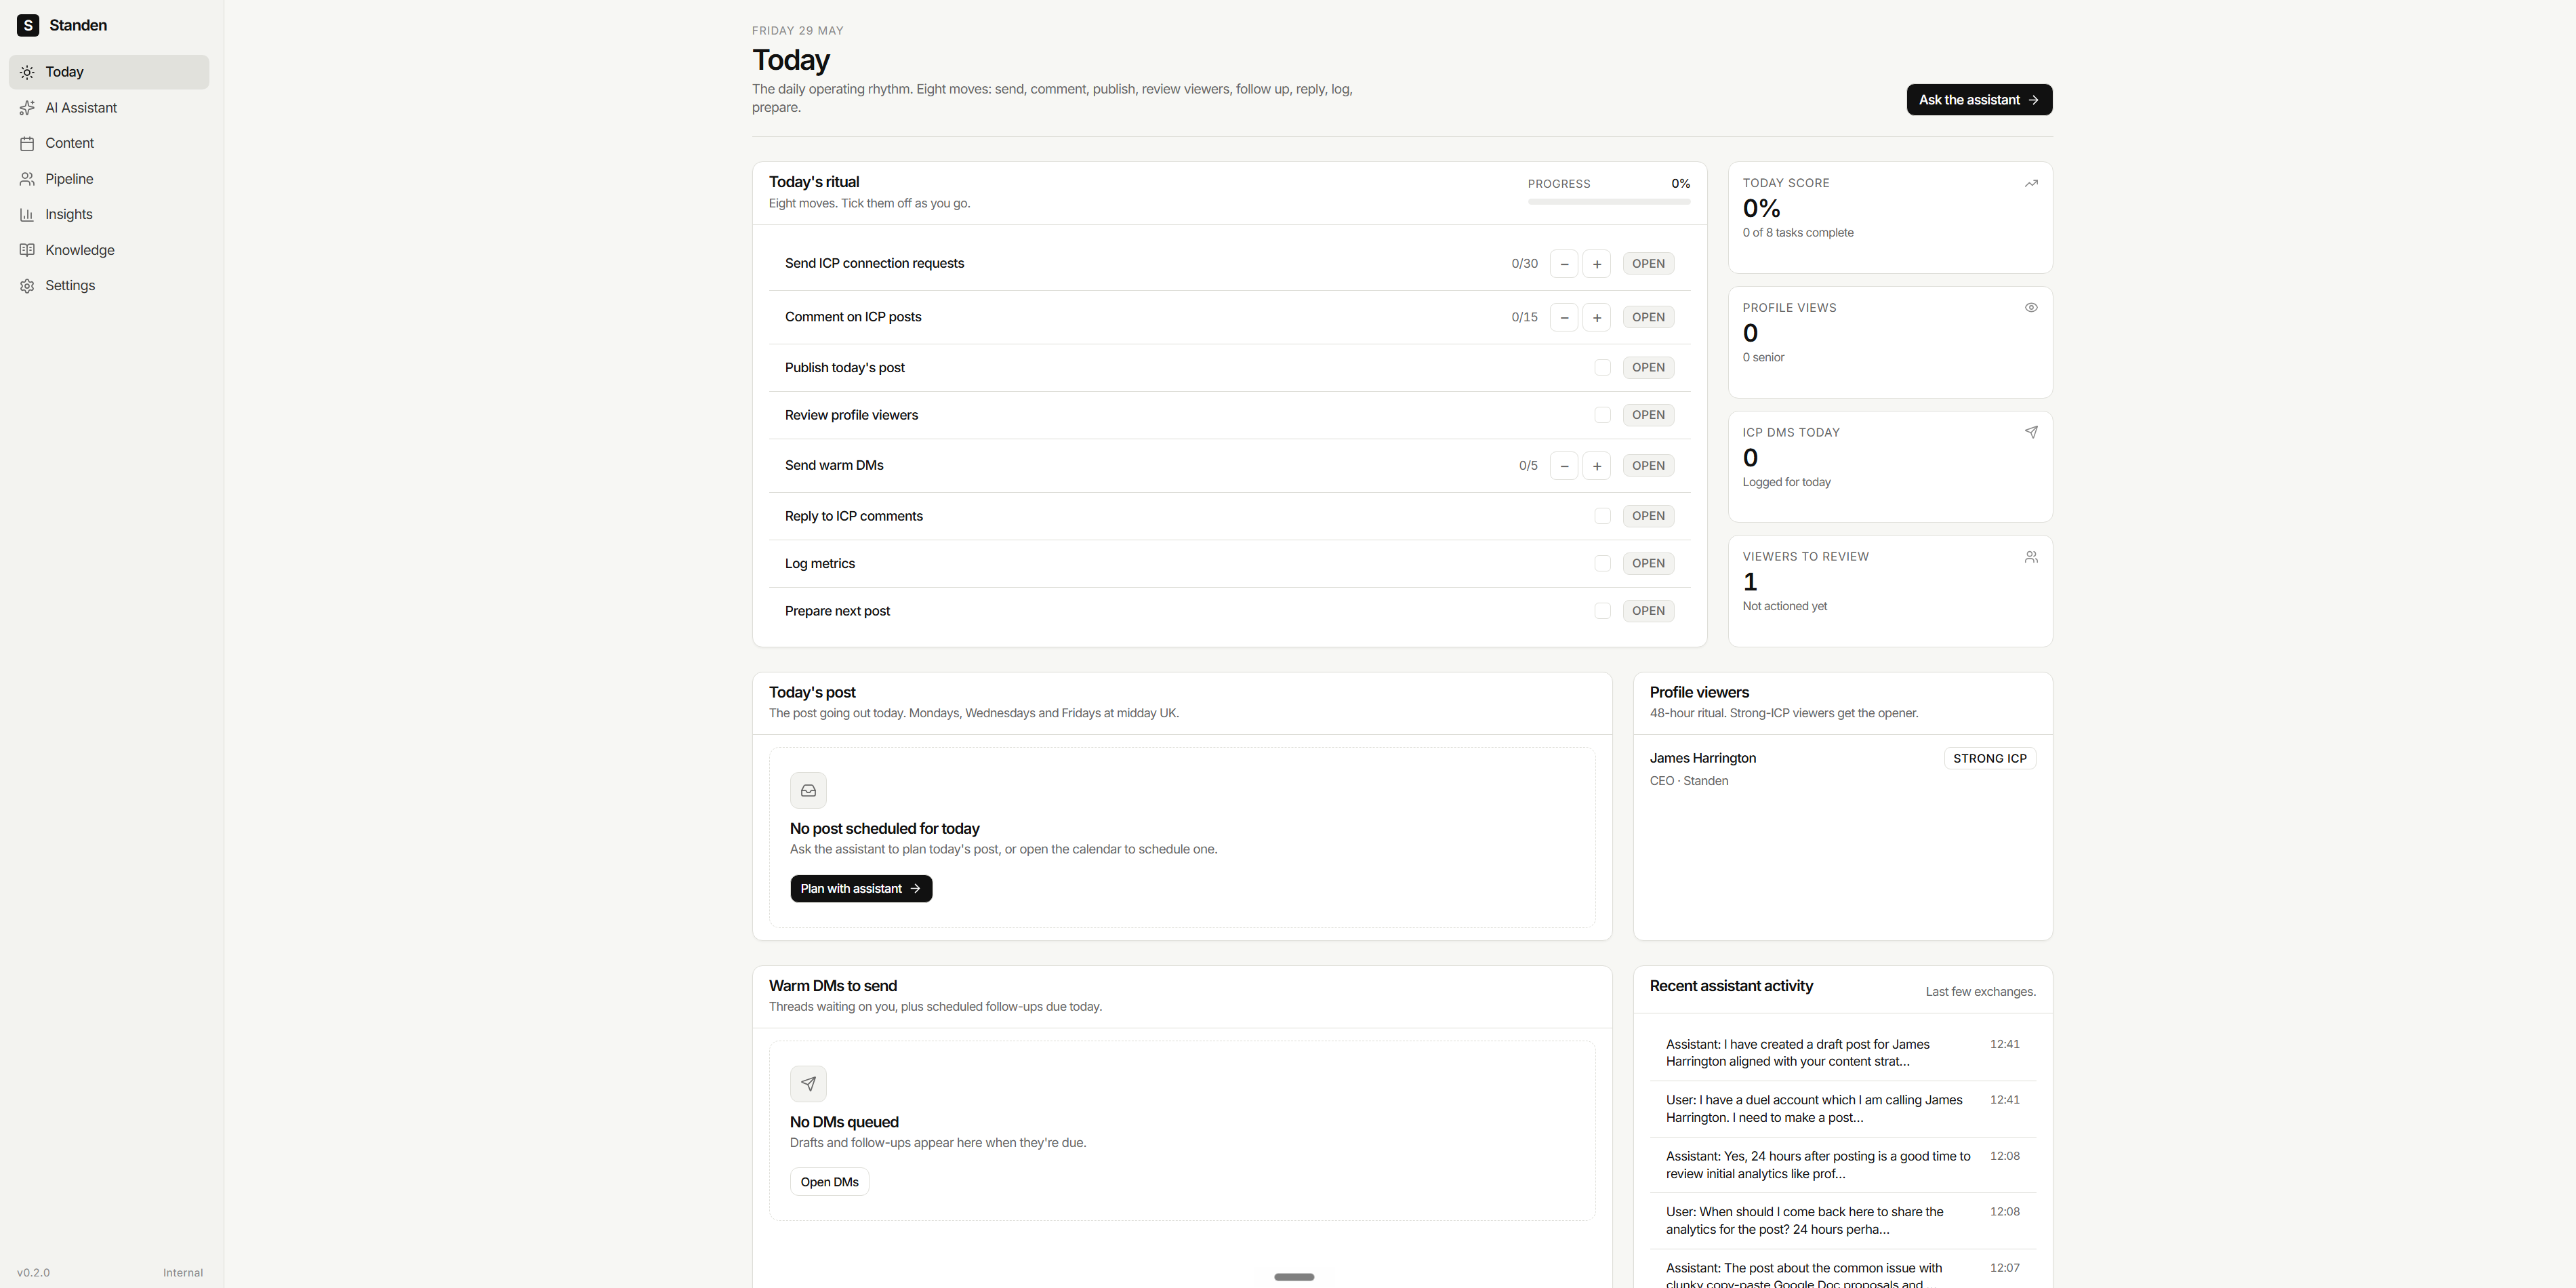The width and height of the screenshot is (2576, 1288).
Task: Click the people icon beside Pipeline
Action: (27, 179)
